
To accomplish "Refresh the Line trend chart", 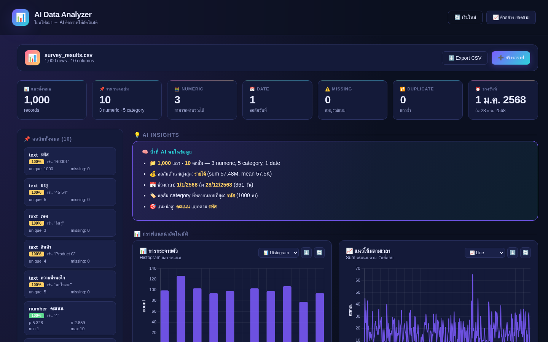I will pyautogui.click(x=526, y=253).
